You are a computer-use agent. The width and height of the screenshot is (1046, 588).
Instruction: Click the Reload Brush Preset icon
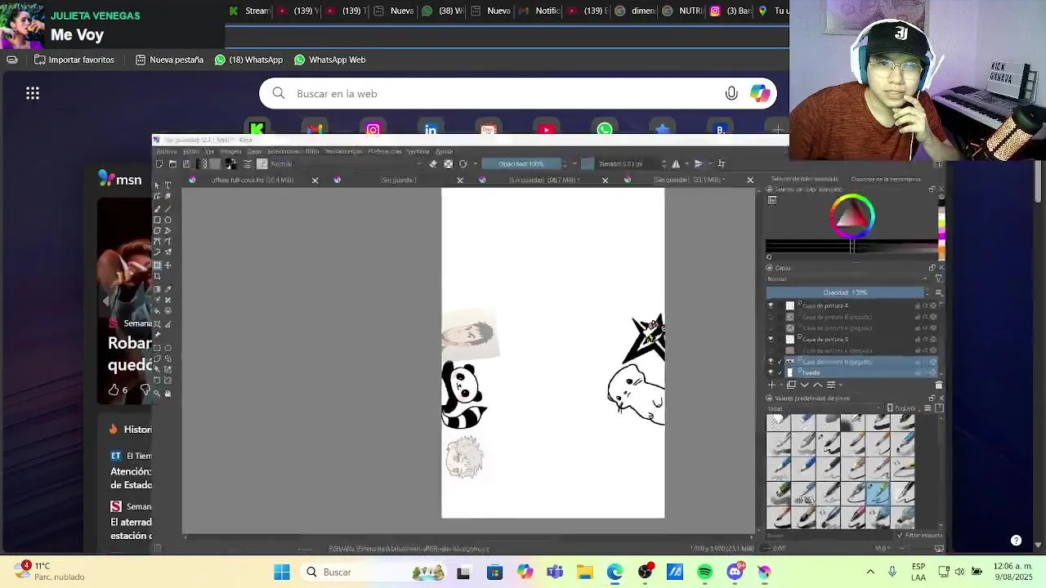point(463,163)
